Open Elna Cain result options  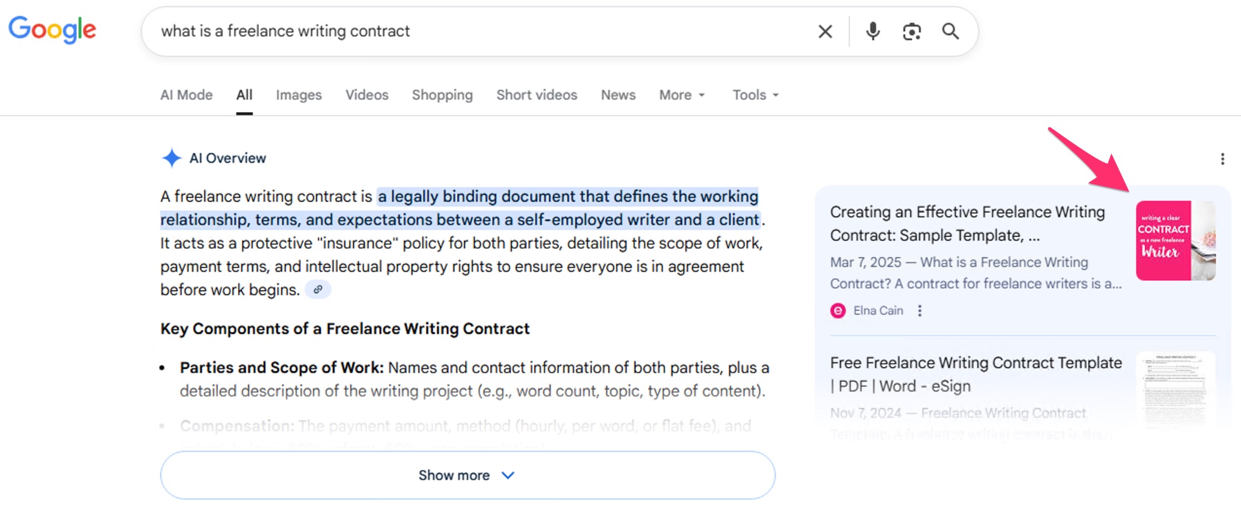[919, 311]
